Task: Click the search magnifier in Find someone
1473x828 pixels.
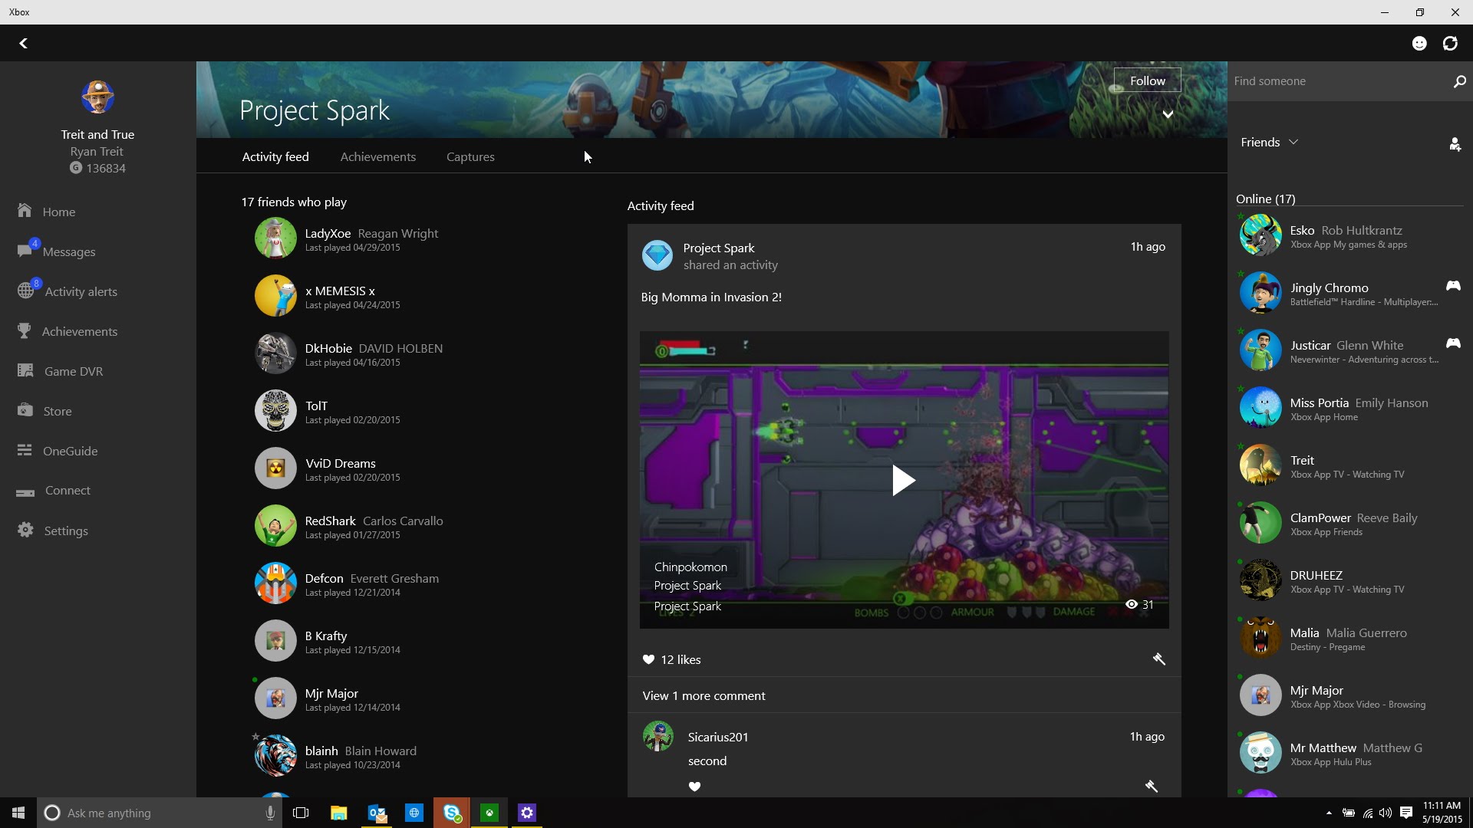Action: pyautogui.click(x=1459, y=81)
